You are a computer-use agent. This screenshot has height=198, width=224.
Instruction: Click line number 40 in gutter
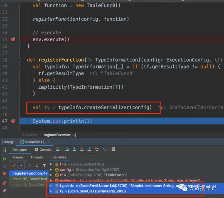click(5, 73)
